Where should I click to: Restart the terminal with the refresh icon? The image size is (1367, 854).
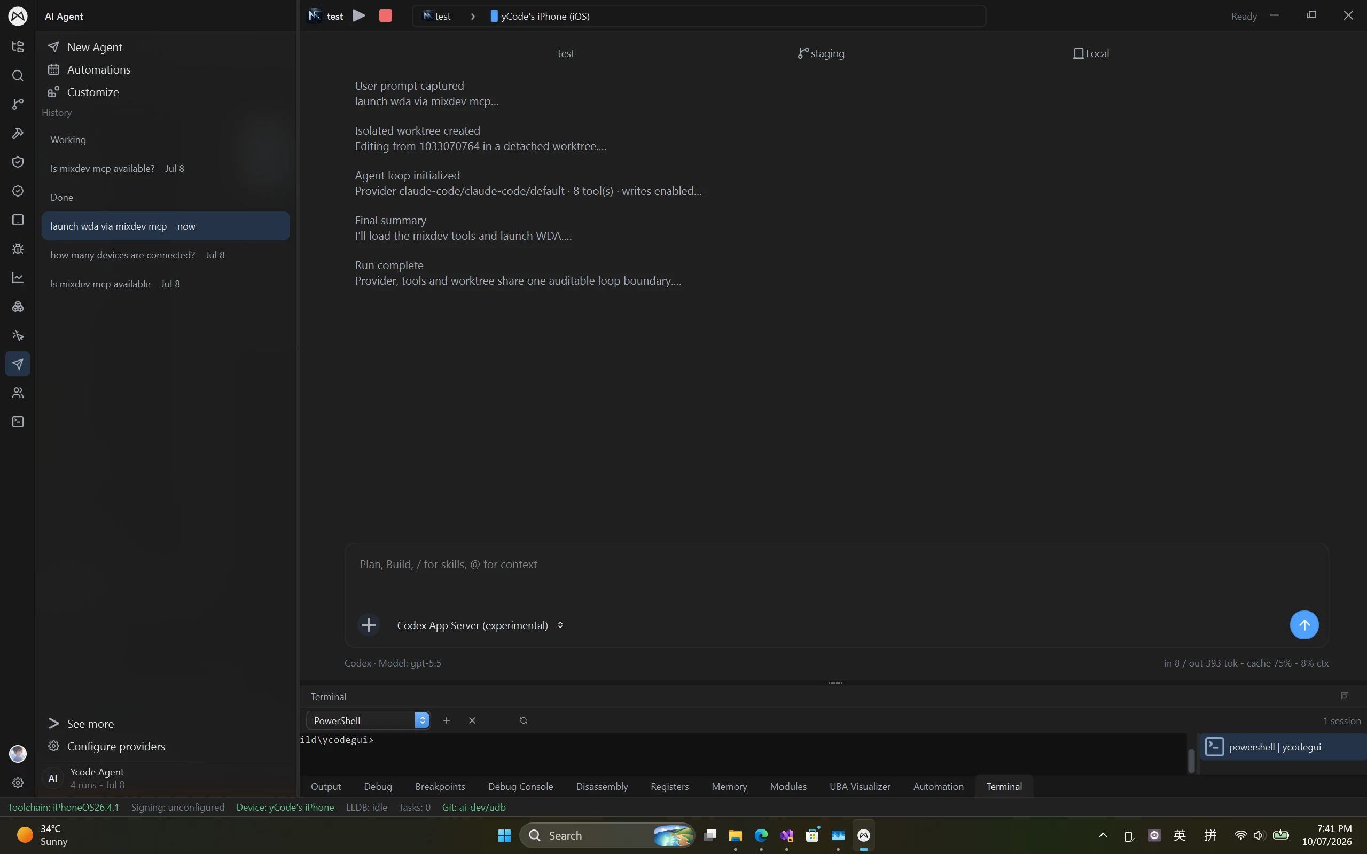(x=523, y=720)
